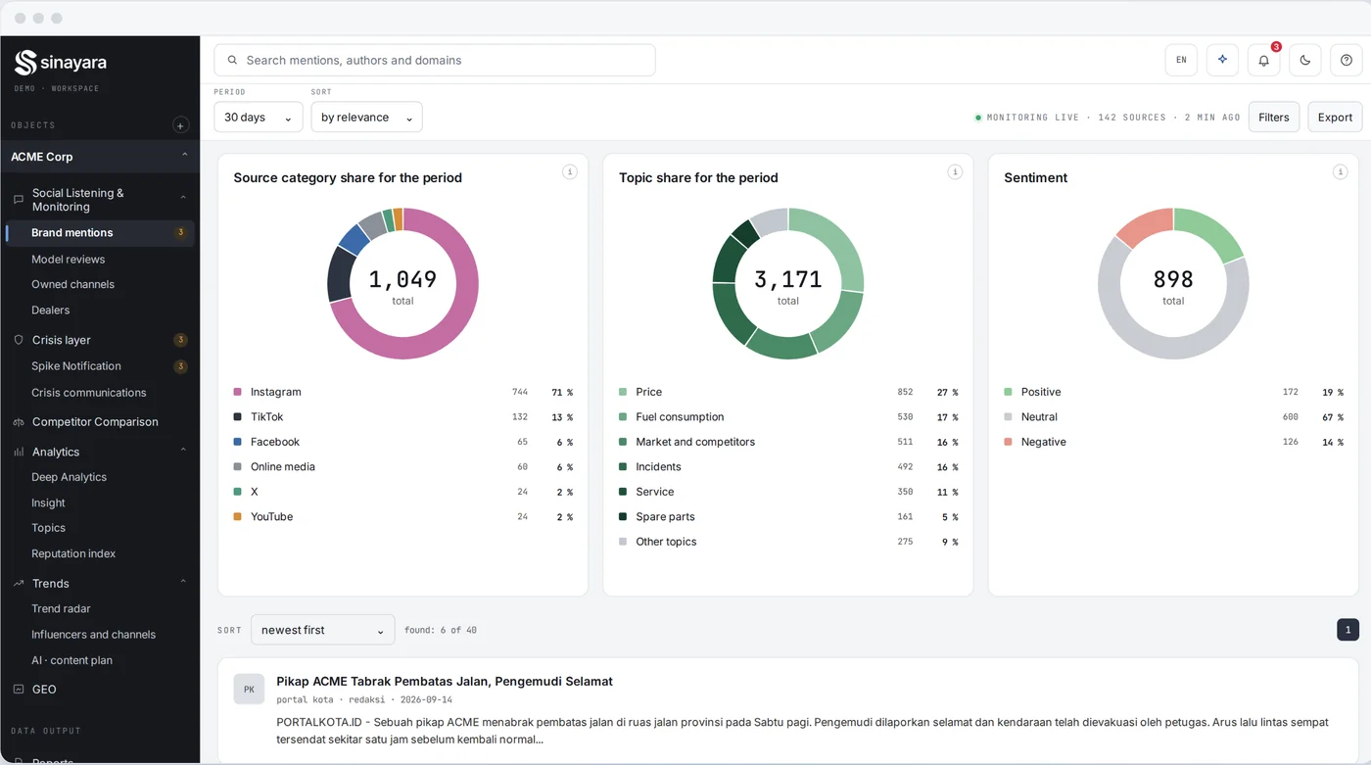Screen dimensions: 1371x765
Task: Click the GEO sidebar icon
Action: pos(18,690)
